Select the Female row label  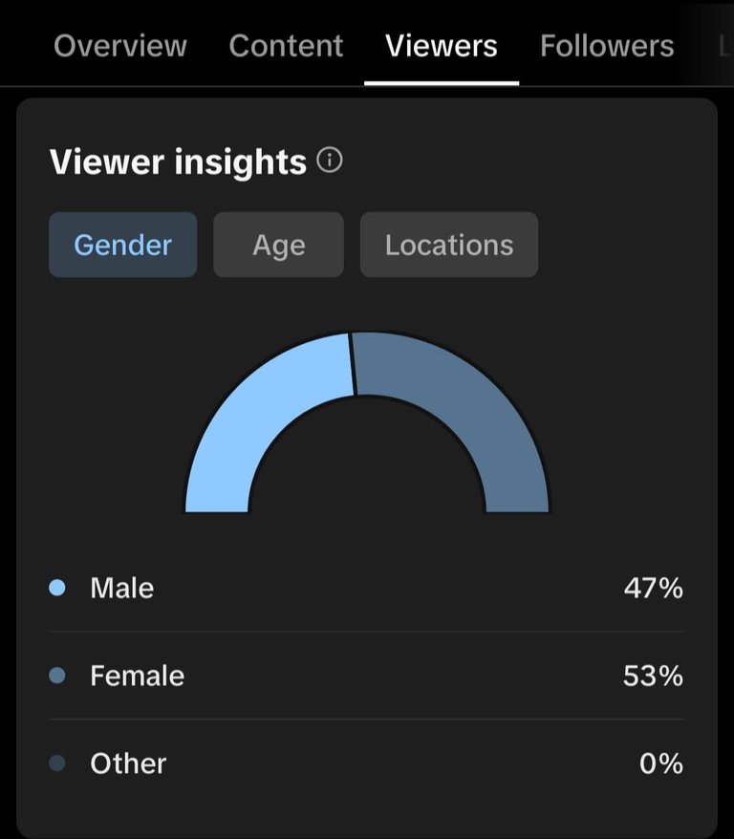pyautogui.click(x=137, y=676)
